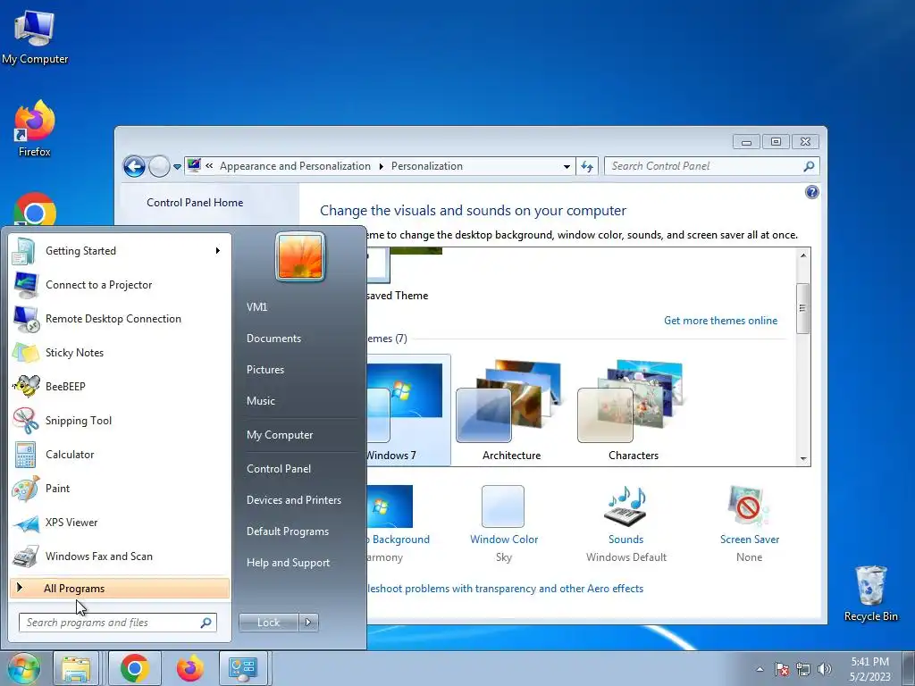
Task: Open Chrome from the taskbar
Action: [x=135, y=668]
